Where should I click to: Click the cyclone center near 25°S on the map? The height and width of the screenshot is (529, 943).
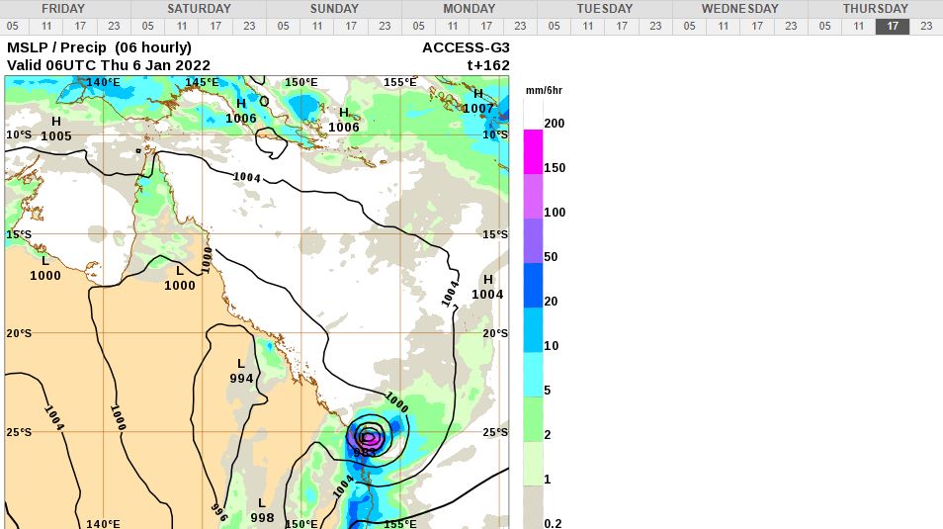pyautogui.click(x=368, y=437)
